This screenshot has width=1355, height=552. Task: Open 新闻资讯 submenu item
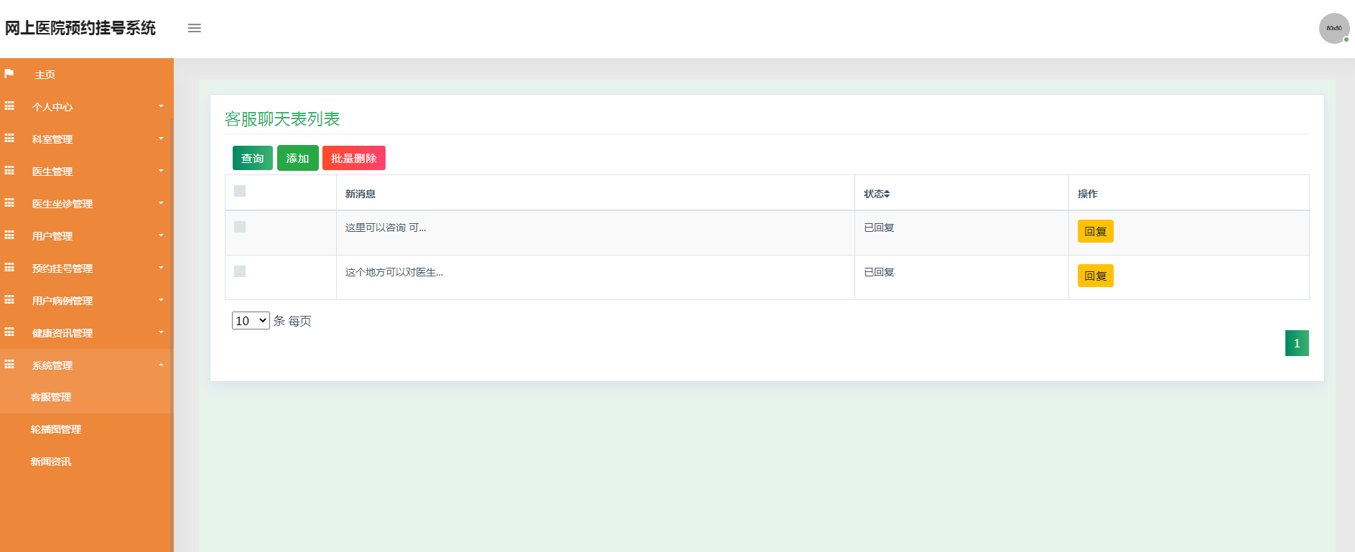point(51,462)
